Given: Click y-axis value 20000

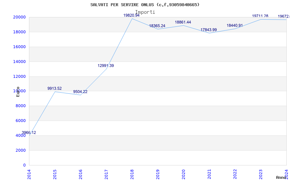Looking at the screenshot, I should pyautogui.click(x=19, y=17).
